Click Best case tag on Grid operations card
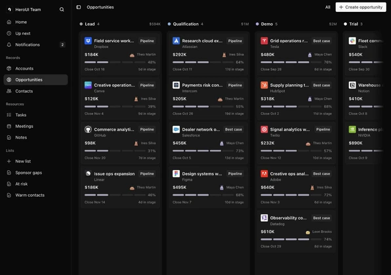 tap(321, 41)
